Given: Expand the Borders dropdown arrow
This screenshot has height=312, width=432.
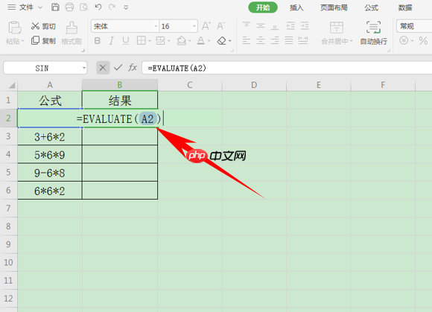Looking at the screenshot, I should (x=150, y=41).
